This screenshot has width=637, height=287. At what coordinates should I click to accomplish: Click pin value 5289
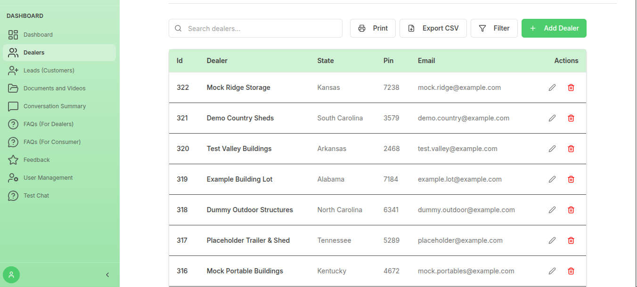pyautogui.click(x=392, y=240)
